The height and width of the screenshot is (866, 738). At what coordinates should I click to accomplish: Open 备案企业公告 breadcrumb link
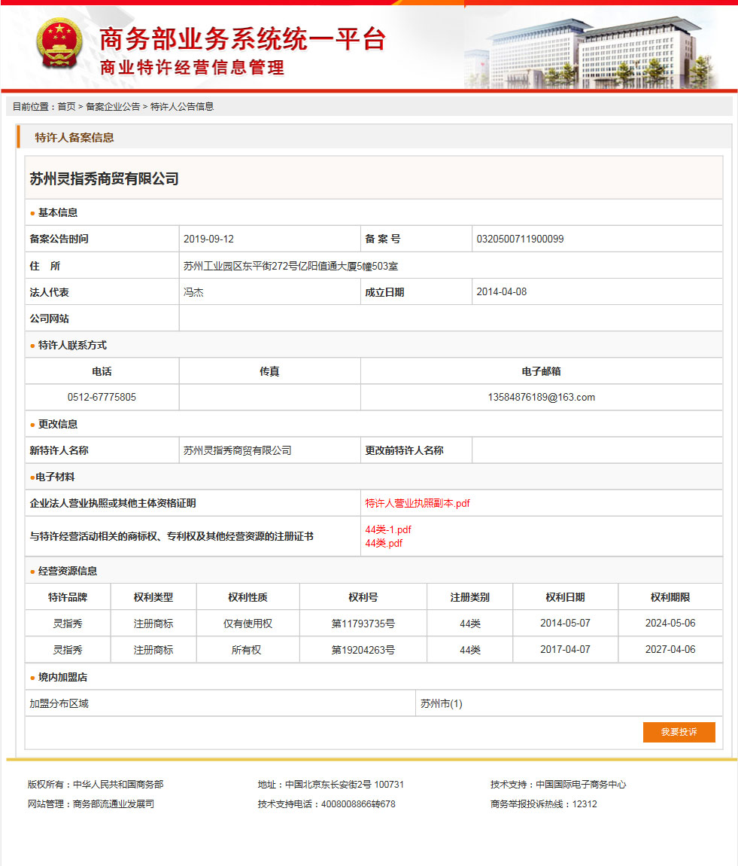click(113, 107)
